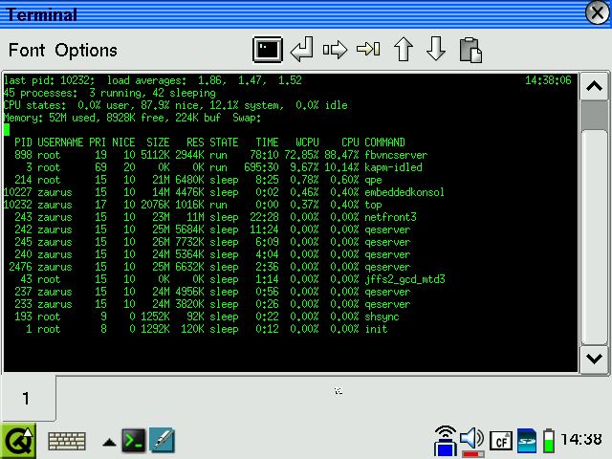The height and width of the screenshot is (459, 612).
Task: Click the 72.85% WCPU value
Action: [x=301, y=155]
